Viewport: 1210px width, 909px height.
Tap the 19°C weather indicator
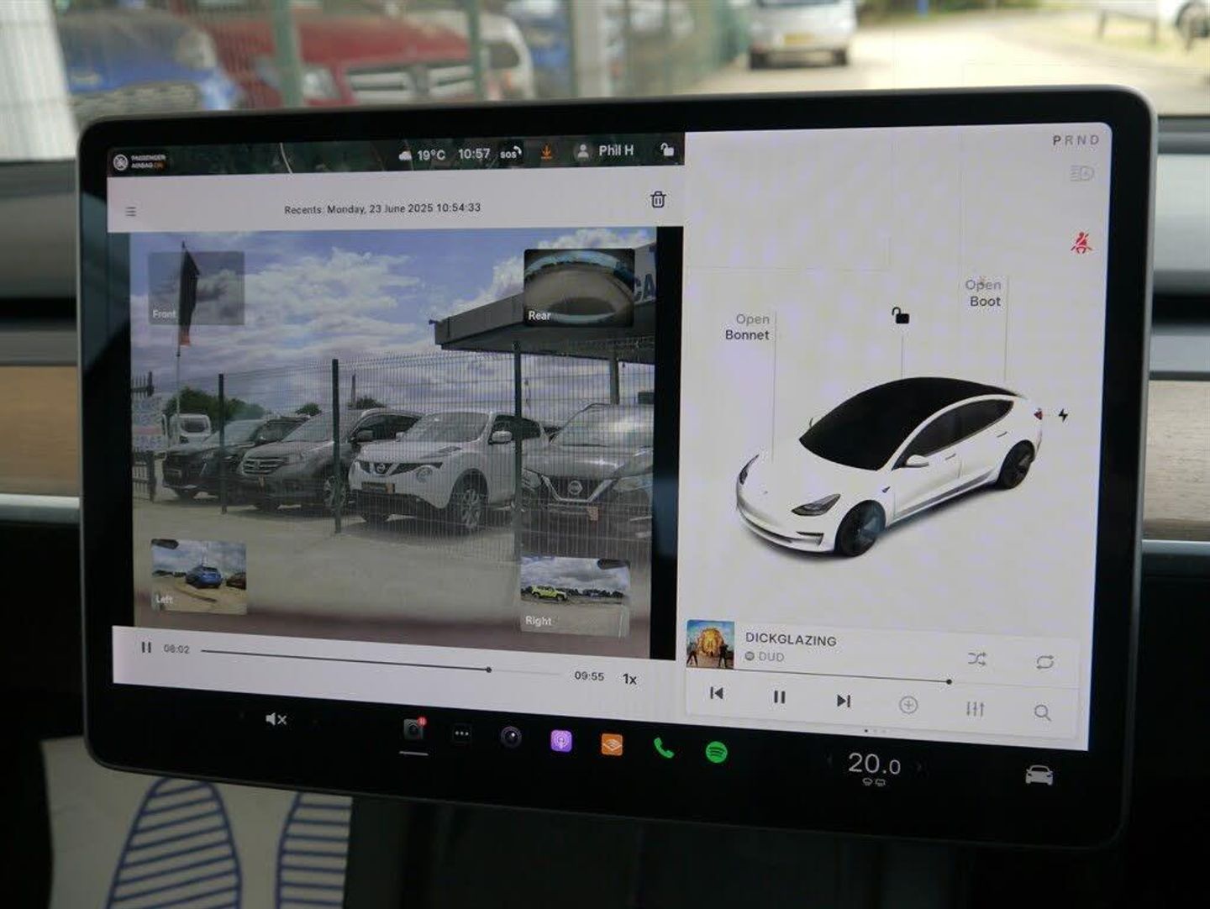tap(422, 155)
